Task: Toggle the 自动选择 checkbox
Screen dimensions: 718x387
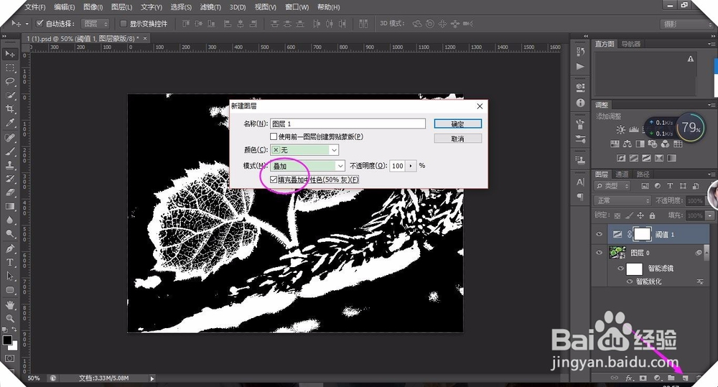Action: click(x=39, y=24)
